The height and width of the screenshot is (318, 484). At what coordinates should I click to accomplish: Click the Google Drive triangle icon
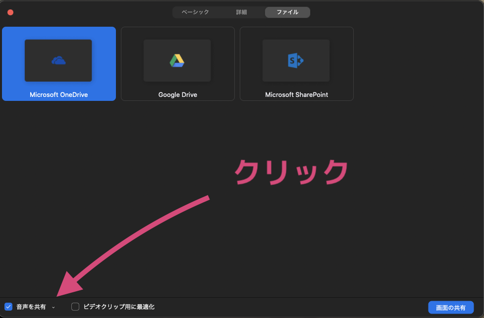tap(177, 60)
